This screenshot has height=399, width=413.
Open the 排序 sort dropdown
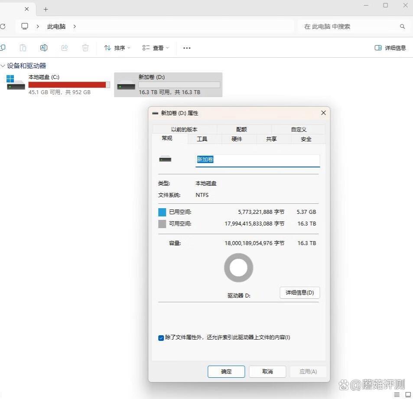pyautogui.click(x=117, y=48)
